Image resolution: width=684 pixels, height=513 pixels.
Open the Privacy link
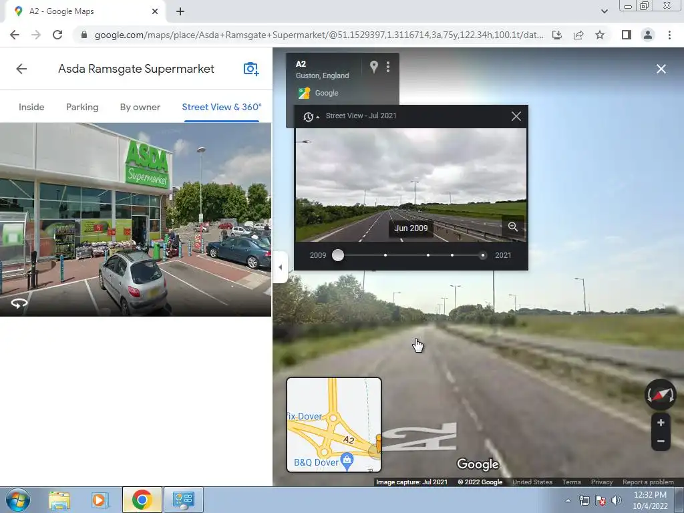(x=602, y=482)
